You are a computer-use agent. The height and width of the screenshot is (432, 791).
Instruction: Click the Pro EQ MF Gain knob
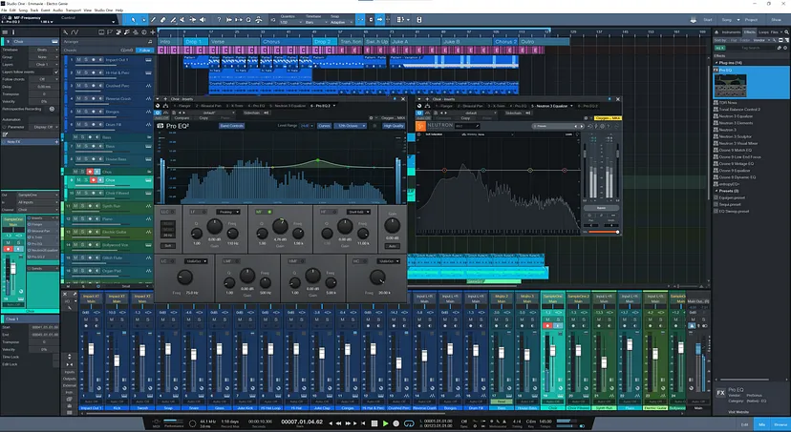pyautogui.click(x=280, y=227)
